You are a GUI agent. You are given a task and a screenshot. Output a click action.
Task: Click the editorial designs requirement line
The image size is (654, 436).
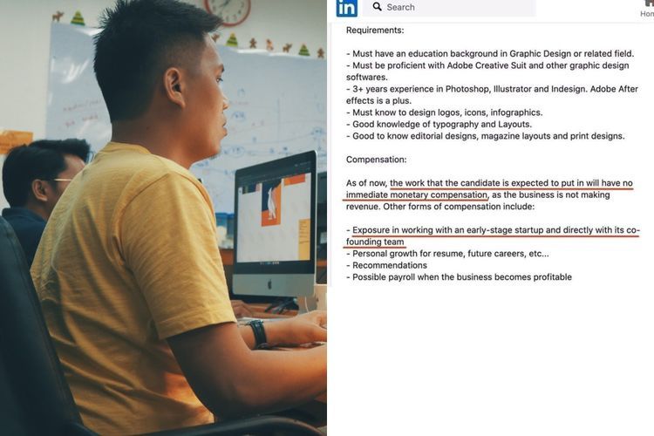[486, 136]
